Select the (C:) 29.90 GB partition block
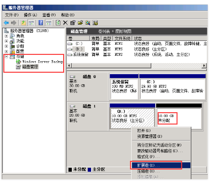The height and width of the screenshot is (182, 215). [173, 87]
